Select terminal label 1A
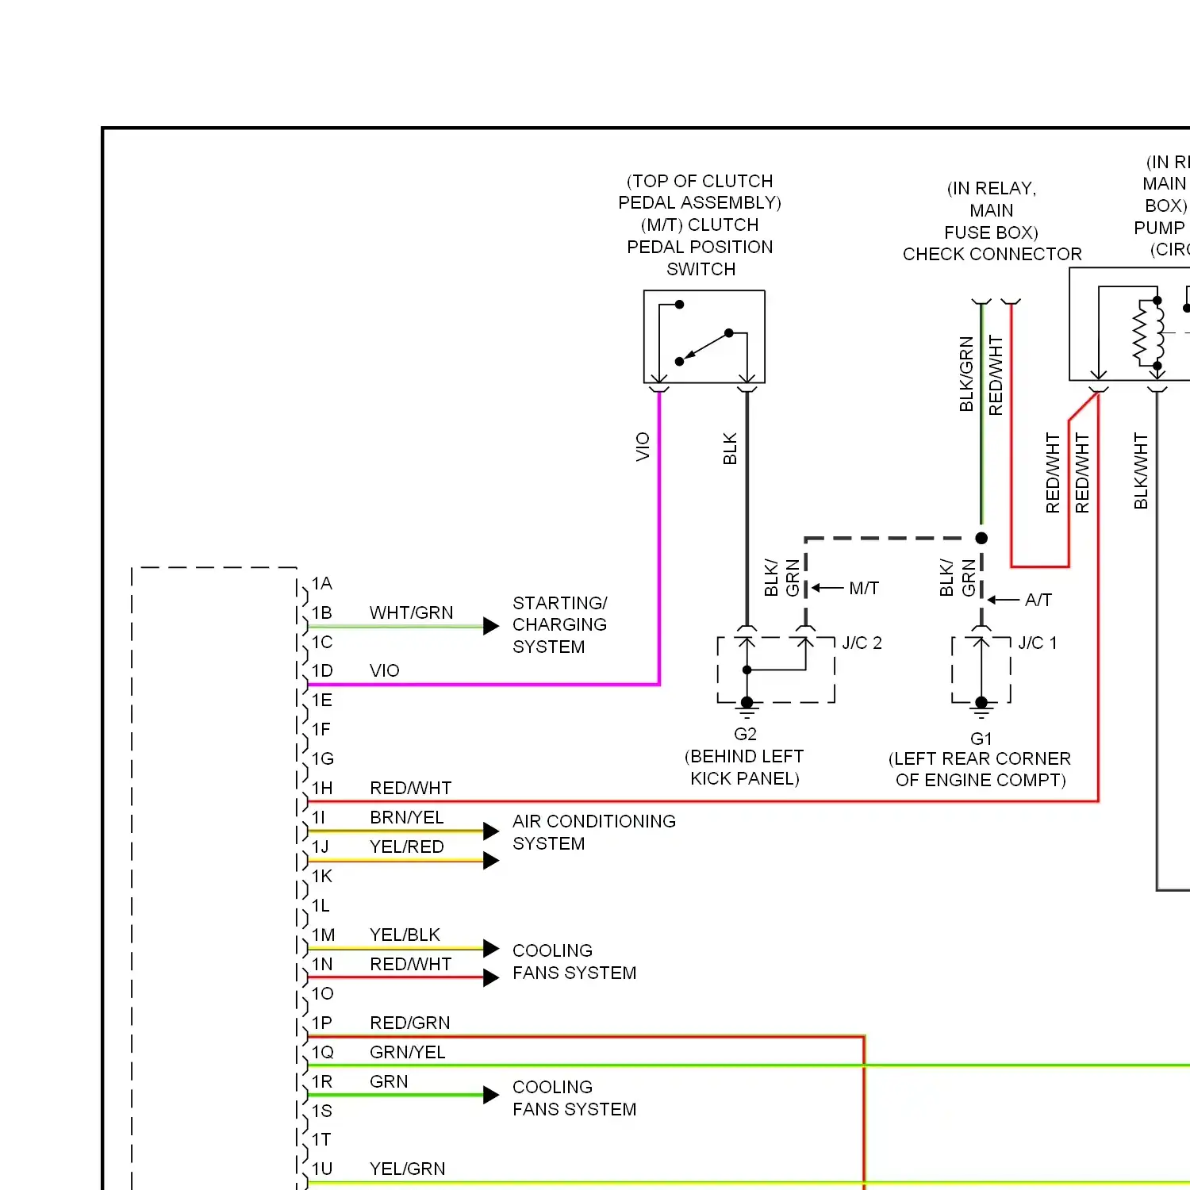Image resolution: width=1190 pixels, height=1190 pixels. pos(321,583)
